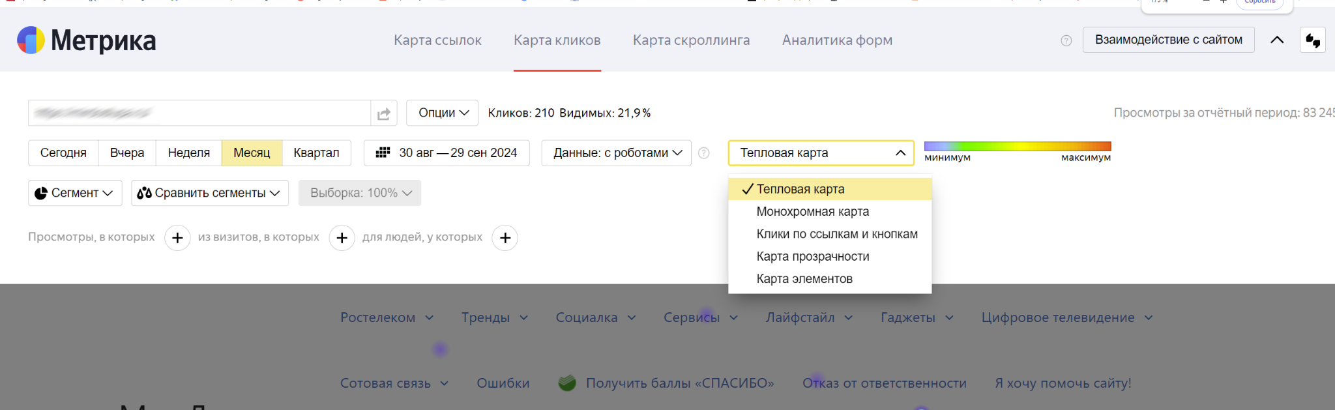Collapse the panel with the up chevron
The height and width of the screenshot is (410, 1335).
tap(1277, 40)
